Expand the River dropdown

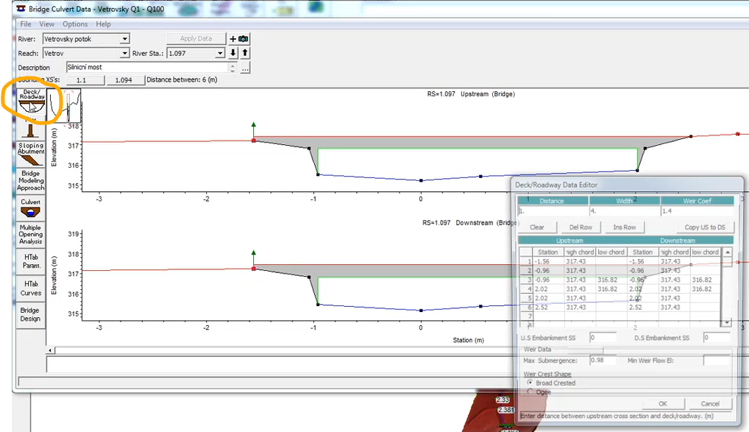124,39
